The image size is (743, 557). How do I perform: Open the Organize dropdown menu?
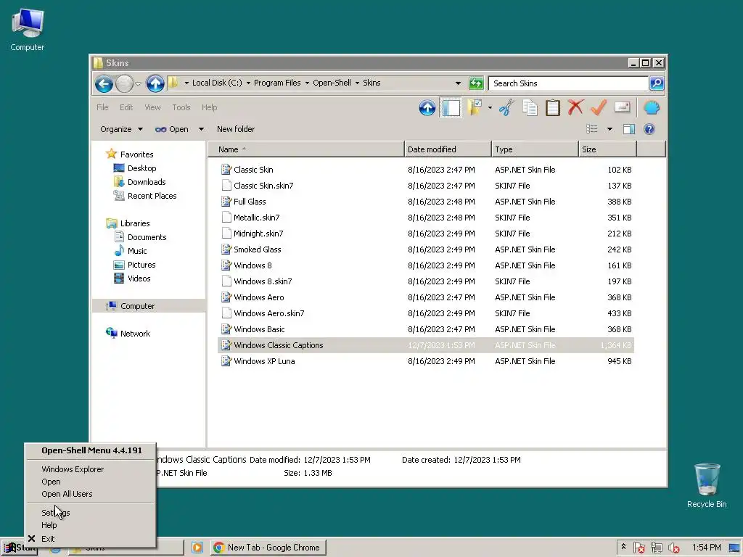pos(121,129)
